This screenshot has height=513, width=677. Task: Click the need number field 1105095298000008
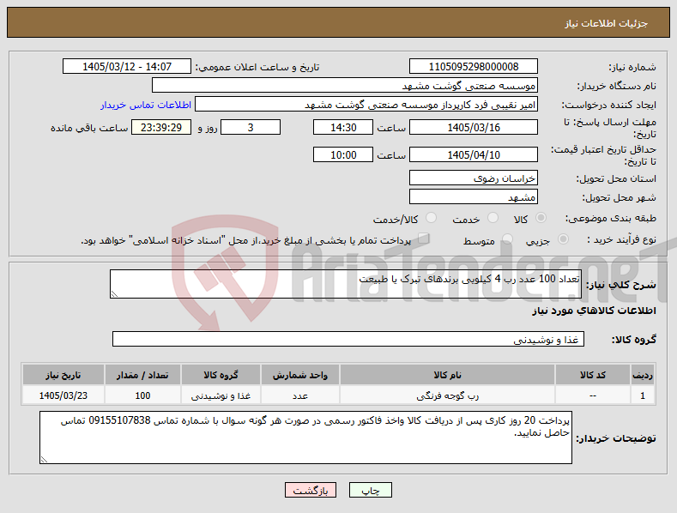point(473,67)
